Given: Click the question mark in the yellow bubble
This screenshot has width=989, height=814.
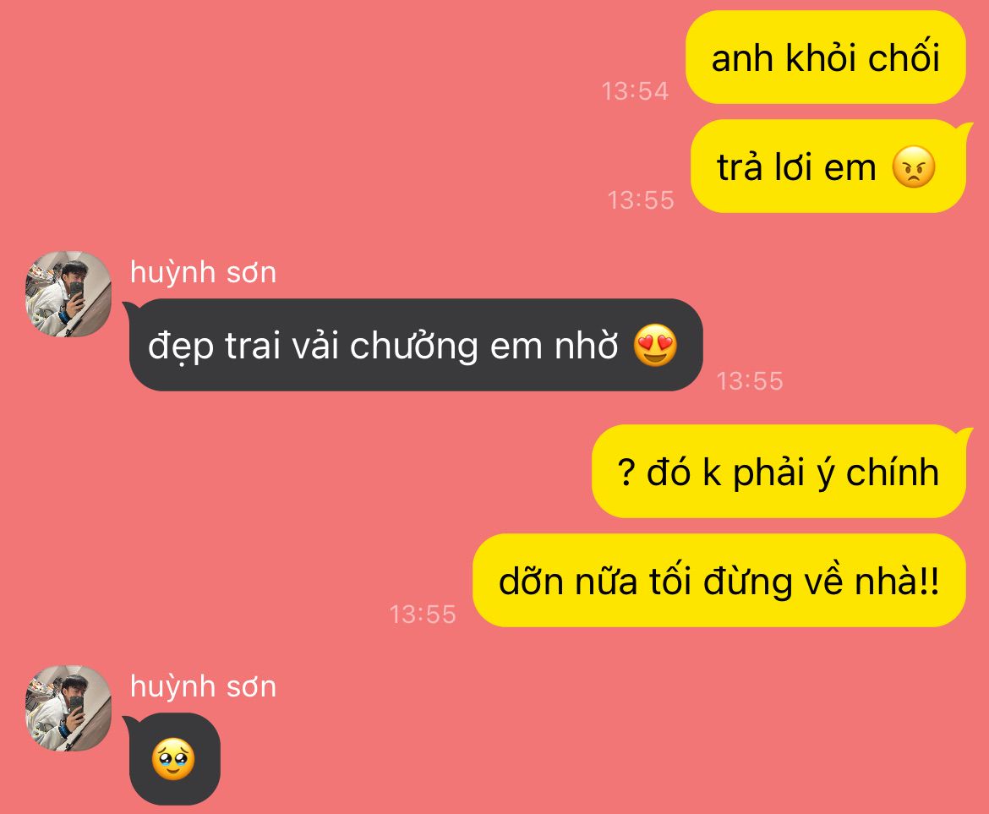Looking at the screenshot, I should 626,473.
